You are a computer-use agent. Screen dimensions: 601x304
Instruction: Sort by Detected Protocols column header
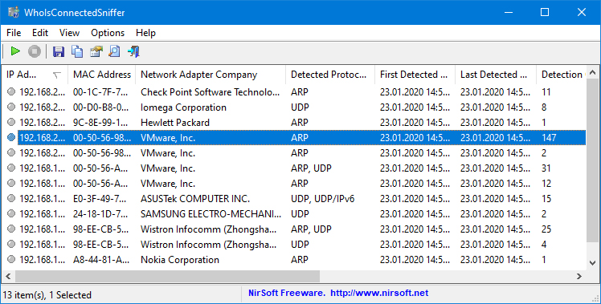pyautogui.click(x=330, y=75)
